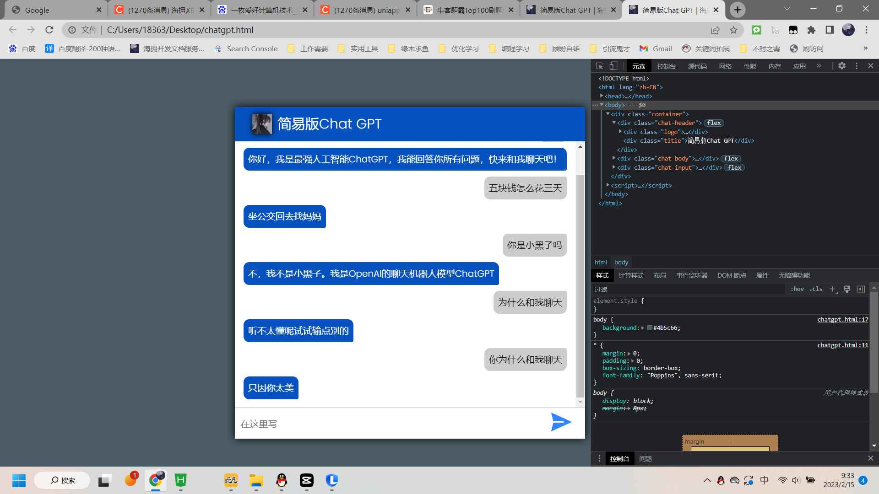Open the DevTools three-dot customize menu
This screenshot has height=494, width=879.
pyautogui.click(x=857, y=66)
